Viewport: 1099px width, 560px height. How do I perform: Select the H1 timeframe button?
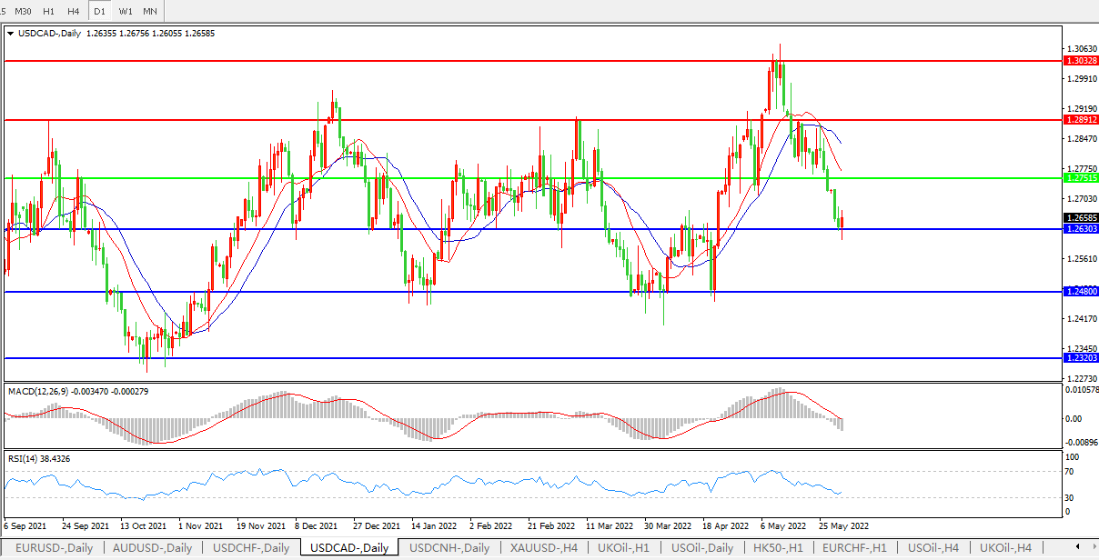pyautogui.click(x=49, y=11)
